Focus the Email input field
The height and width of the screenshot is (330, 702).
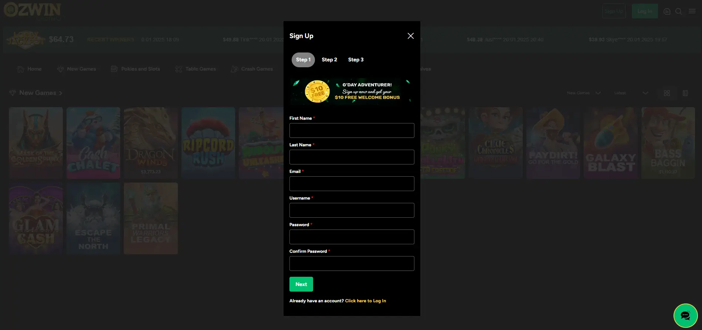point(352,184)
